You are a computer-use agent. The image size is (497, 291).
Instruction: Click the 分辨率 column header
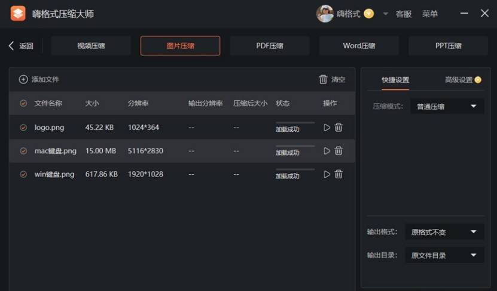[138, 103]
